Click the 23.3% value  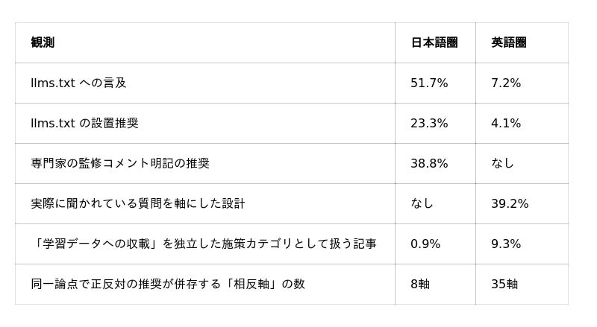(429, 123)
